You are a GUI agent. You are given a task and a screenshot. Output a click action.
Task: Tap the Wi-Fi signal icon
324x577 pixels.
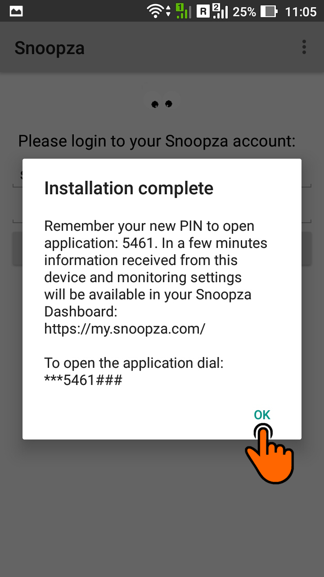pyautogui.click(x=155, y=11)
